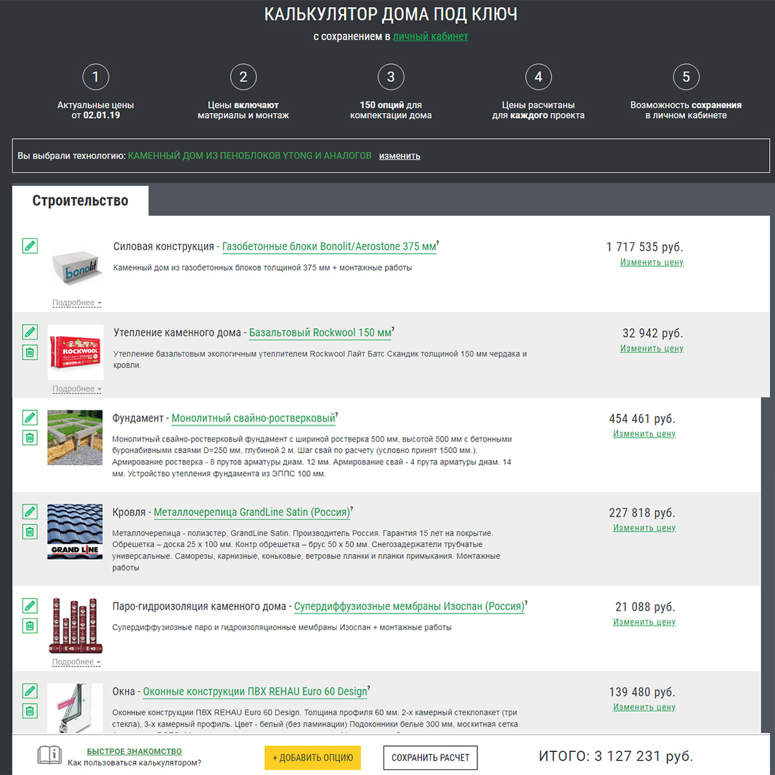This screenshot has width=775, height=775.
Task: Edit the Силовая конструкция row with pencil icon
Action: point(30,246)
